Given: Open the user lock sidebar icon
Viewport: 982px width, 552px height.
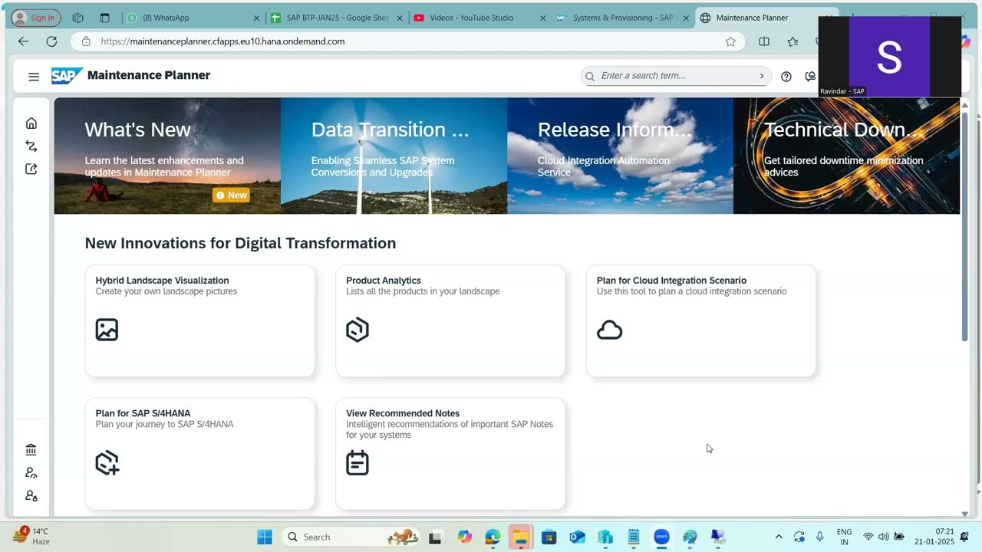Looking at the screenshot, I should [31, 496].
